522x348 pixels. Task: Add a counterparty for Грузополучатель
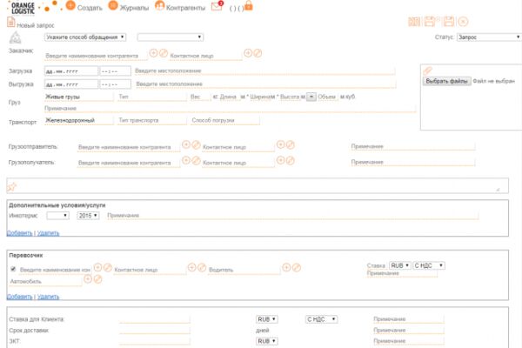[x=186, y=160]
